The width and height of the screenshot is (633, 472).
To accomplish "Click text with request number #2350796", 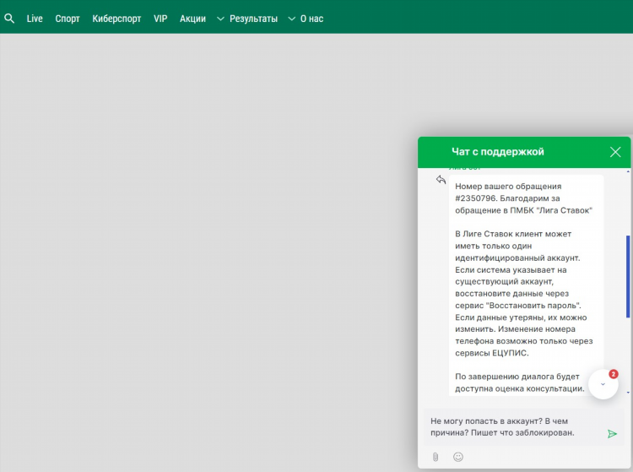I will point(475,198).
